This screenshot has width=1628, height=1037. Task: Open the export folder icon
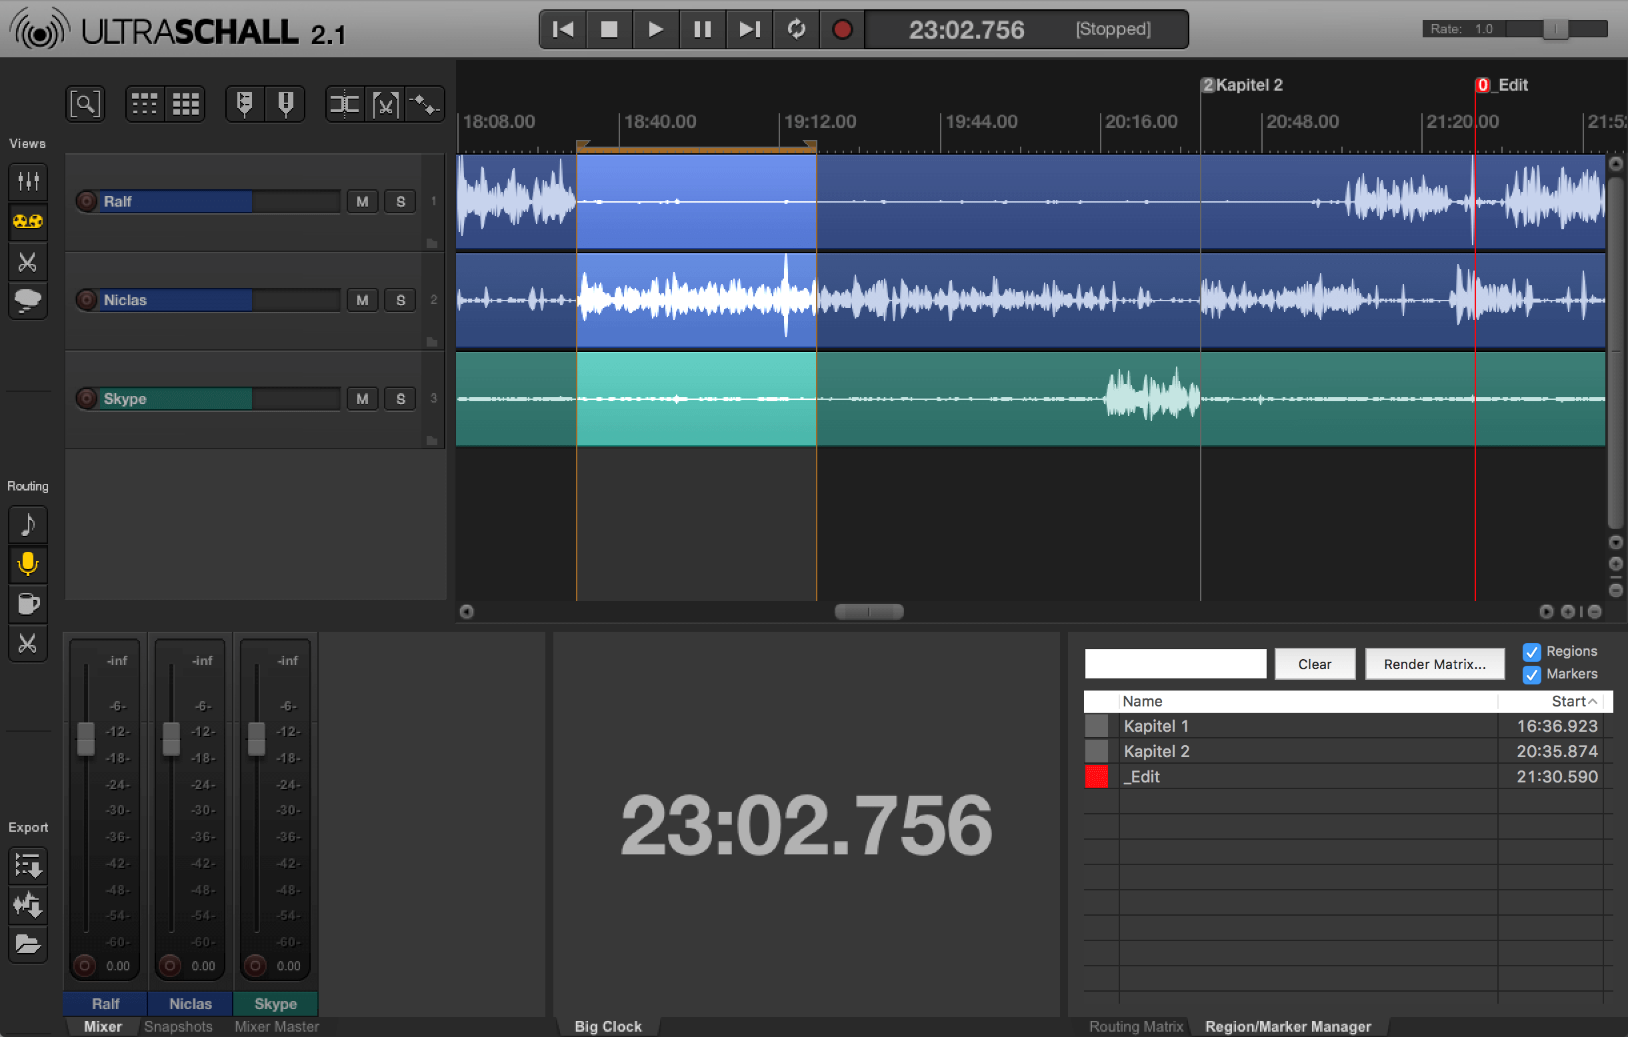[28, 944]
